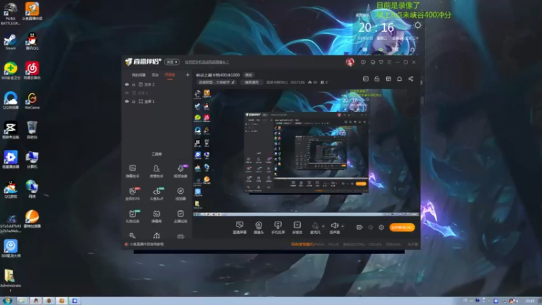Open the 全民乐PK tool
This screenshot has height=305, width=542.
point(132,194)
